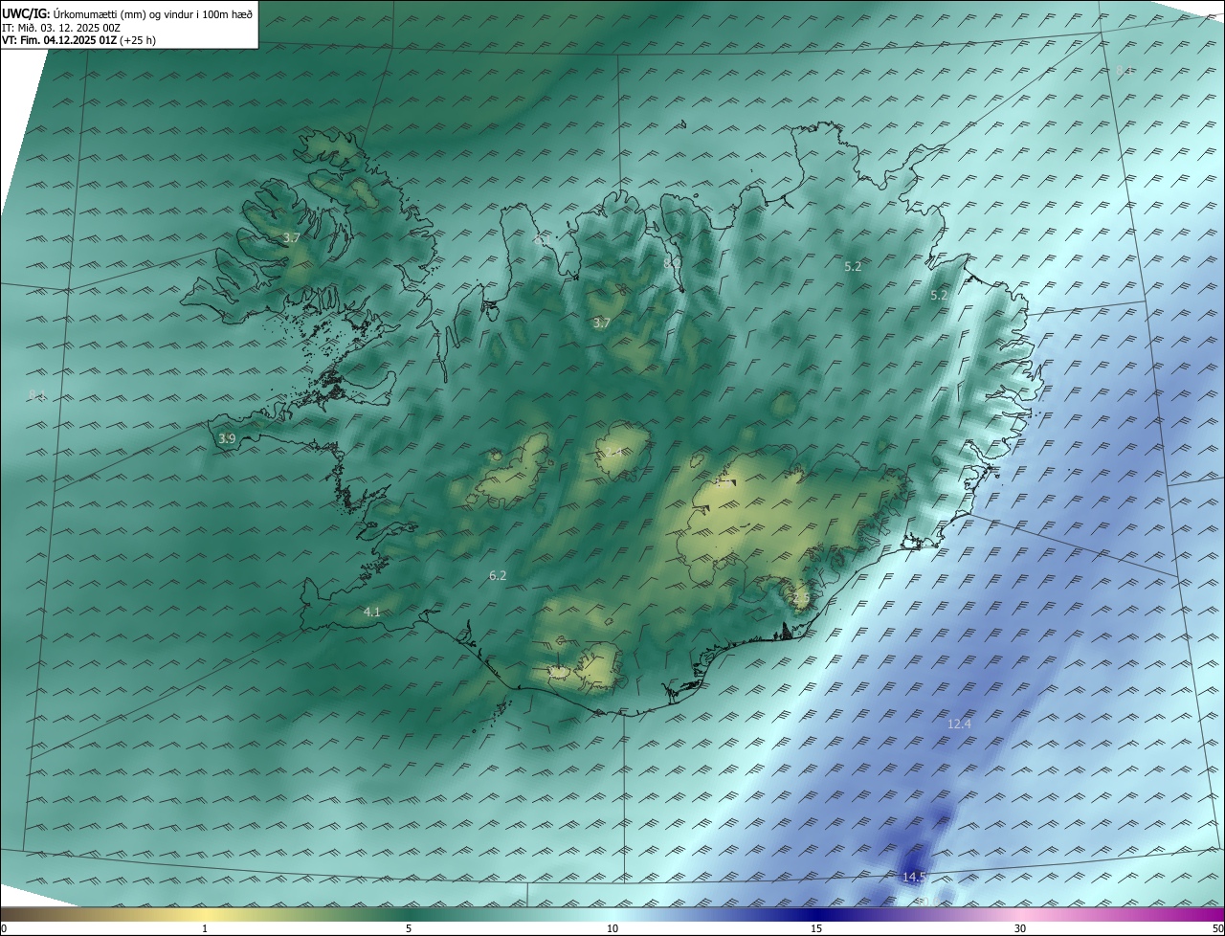Click the 2.5 value label near the southeast coast
This screenshot has height=936, width=1225.
click(x=801, y=598)
